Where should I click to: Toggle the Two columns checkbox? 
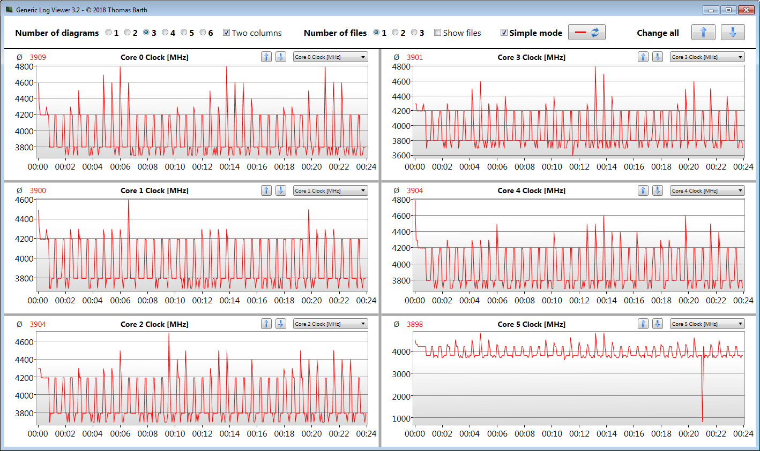click(x=226, y=33)
